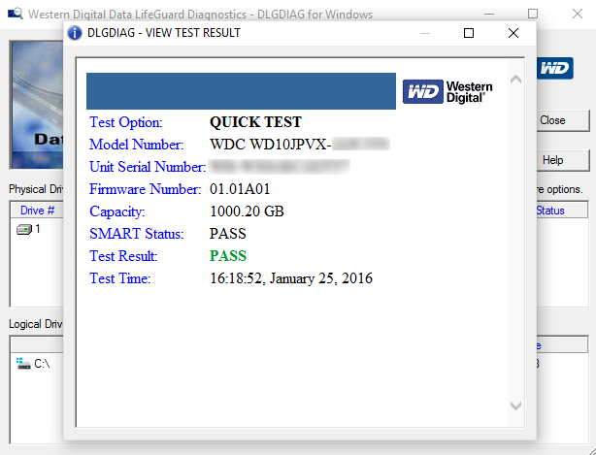Click the WD logo in the main window
The image size is (596, 455).
click(555, 68)
